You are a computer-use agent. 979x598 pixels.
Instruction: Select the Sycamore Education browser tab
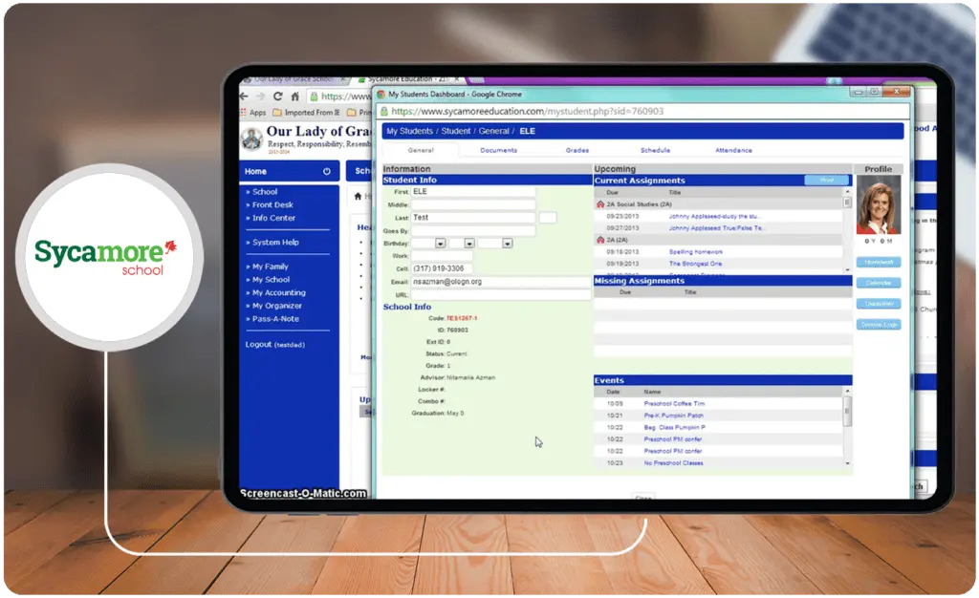[x=411, y=79]
